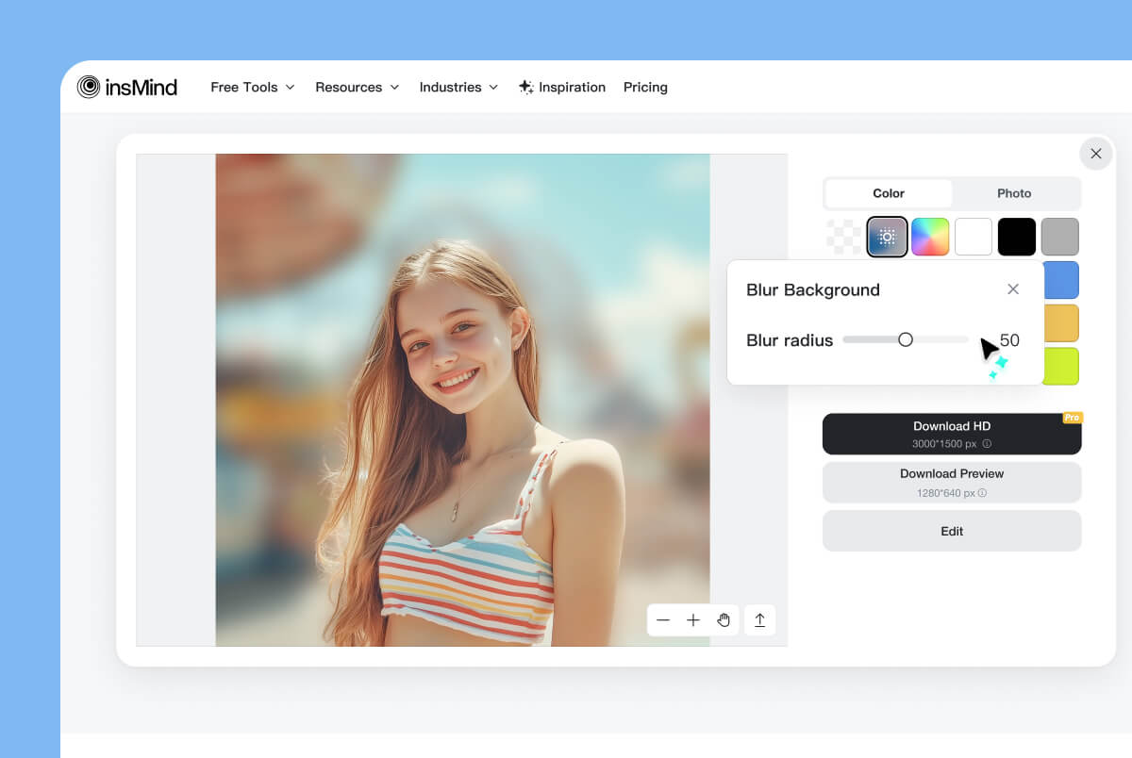Go to the Inspiration page
This screenshot has height=758, width=1132.
coord(562,87)
